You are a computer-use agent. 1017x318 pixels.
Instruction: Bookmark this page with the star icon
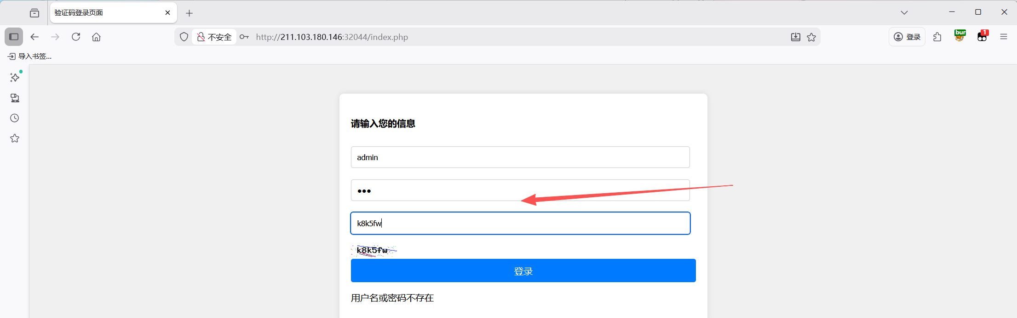pos(811,37)
